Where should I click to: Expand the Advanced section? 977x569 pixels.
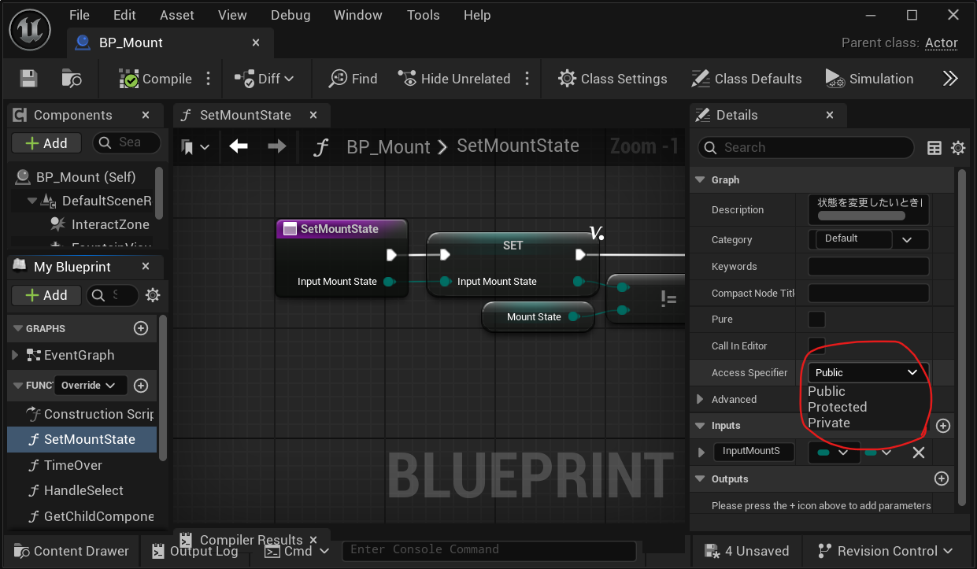click(x=700, y=399)
